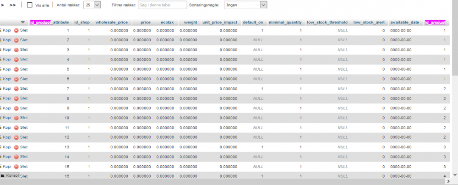Click the horizontal scrollbar right arrow
458x185 pixels.
(449, 181)
